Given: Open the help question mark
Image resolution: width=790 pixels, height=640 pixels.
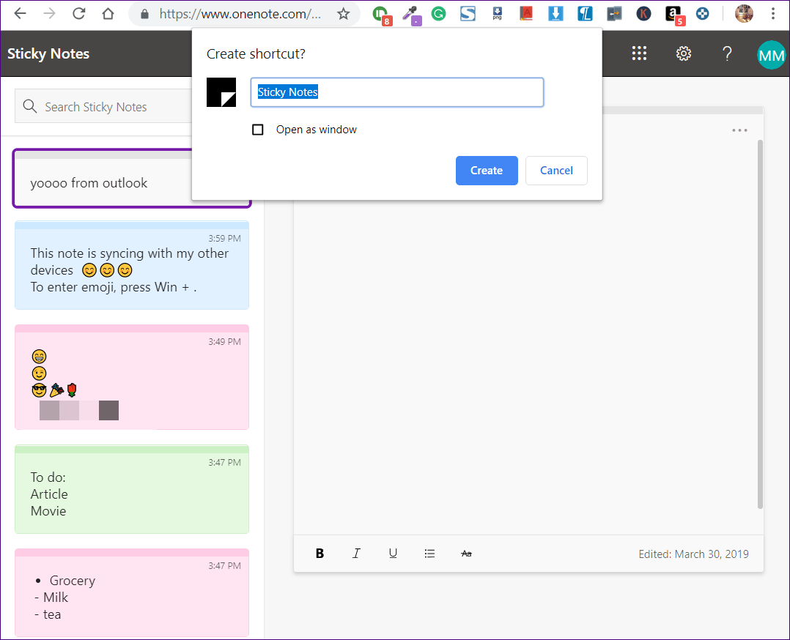Looking at the screenshot, I should coord(727,53).
